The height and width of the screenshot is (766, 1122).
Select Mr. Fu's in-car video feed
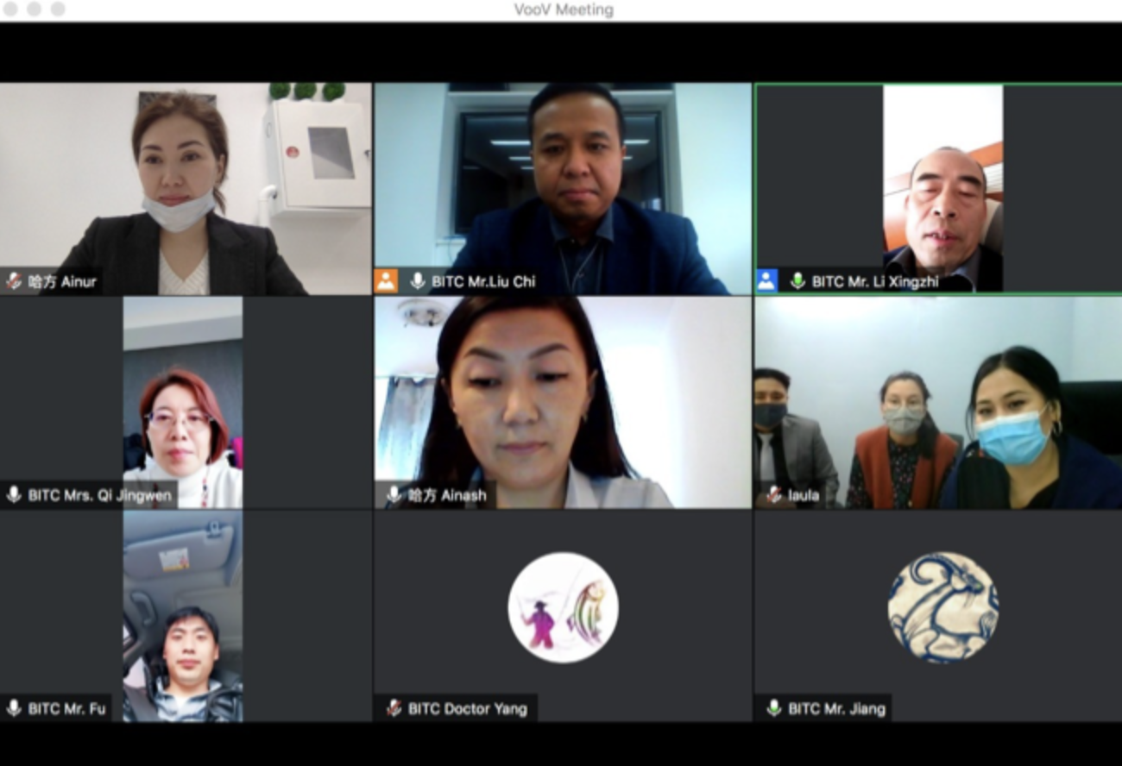[183, 616]
